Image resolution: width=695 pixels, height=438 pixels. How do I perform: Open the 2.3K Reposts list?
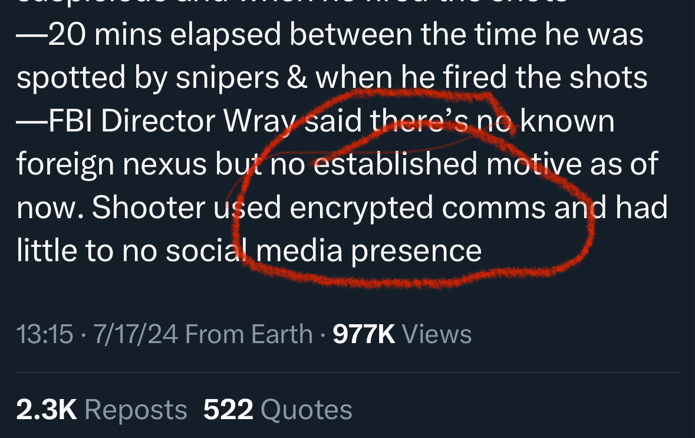click(101, 410)
